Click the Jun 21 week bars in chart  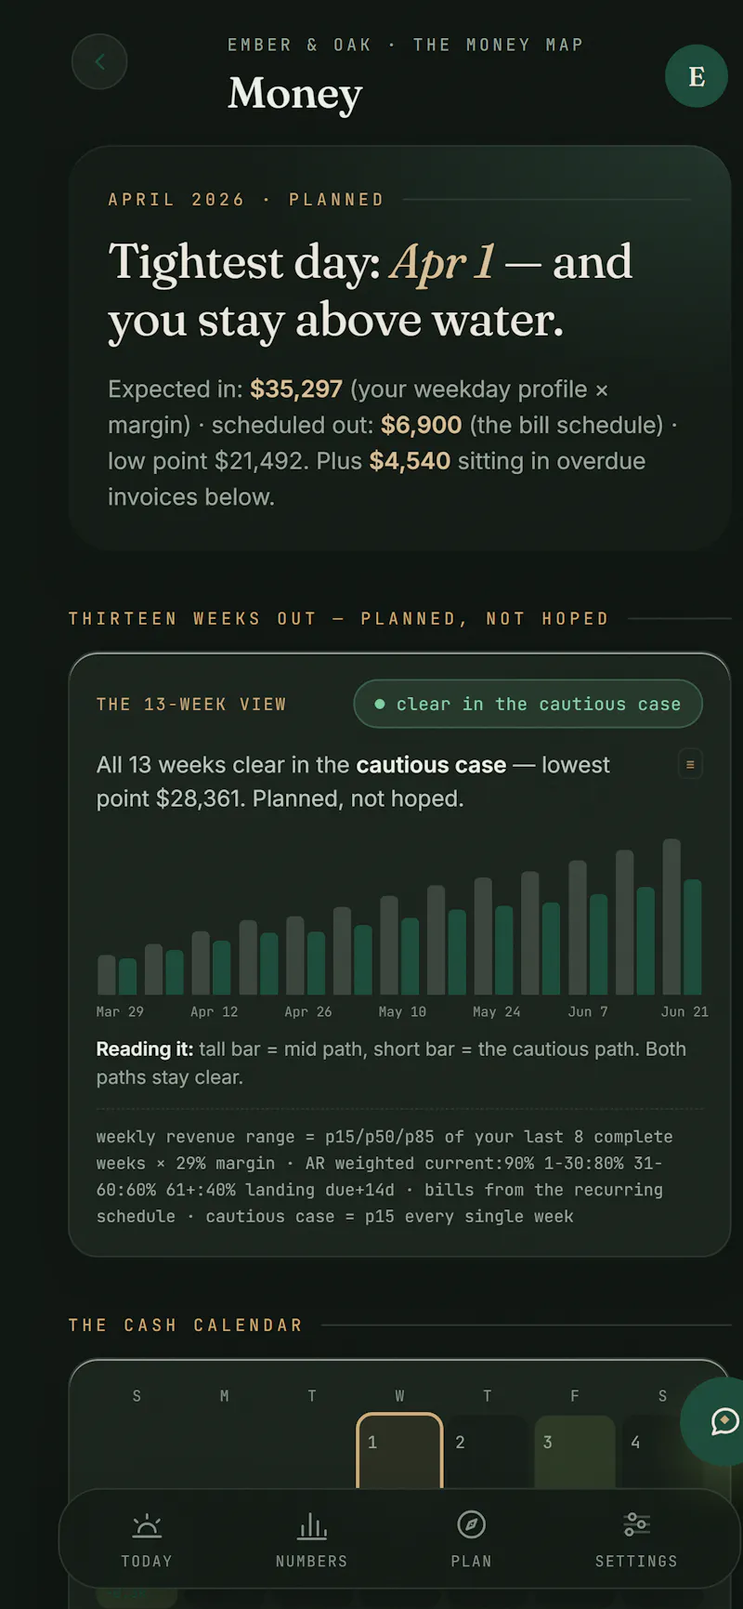pyautogui.click(x=682, y=917)
